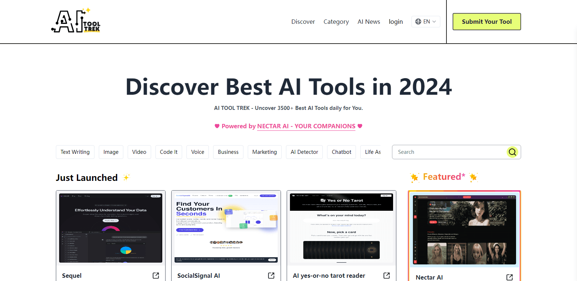Go to AI News page
Screen dimensions: 577x281
(369, 22)
